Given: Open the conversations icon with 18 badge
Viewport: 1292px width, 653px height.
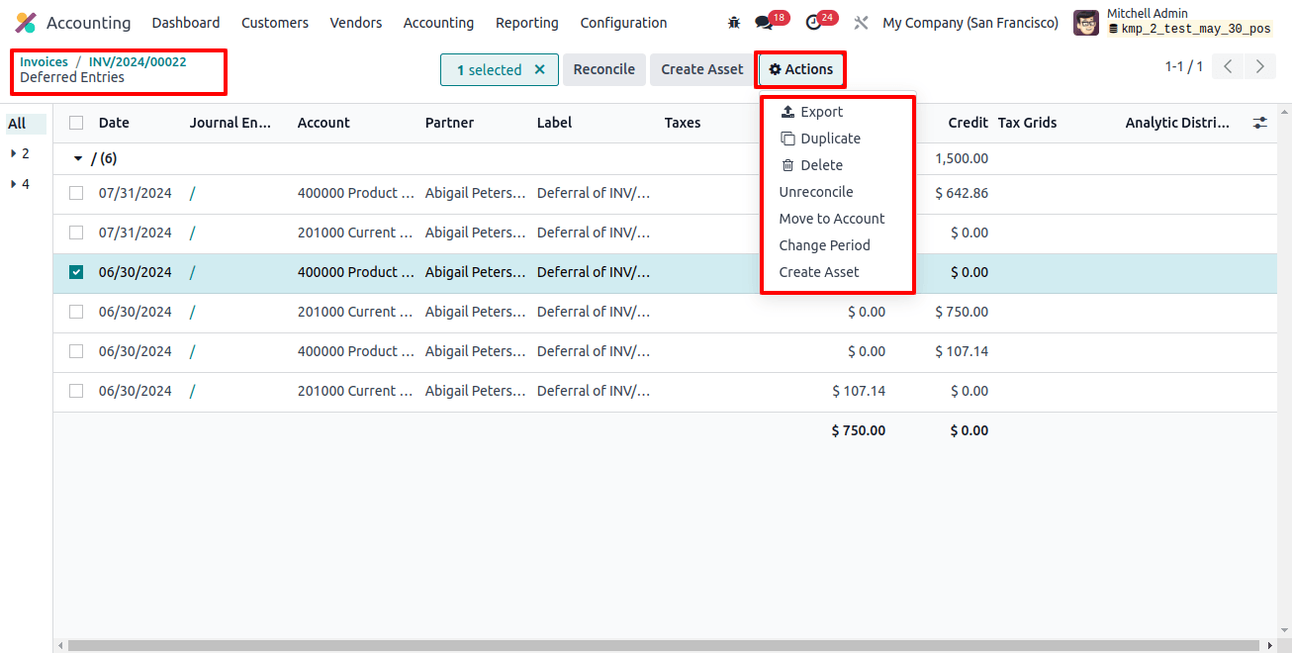Looking at the screenshot, I should [x=764, y=23].
